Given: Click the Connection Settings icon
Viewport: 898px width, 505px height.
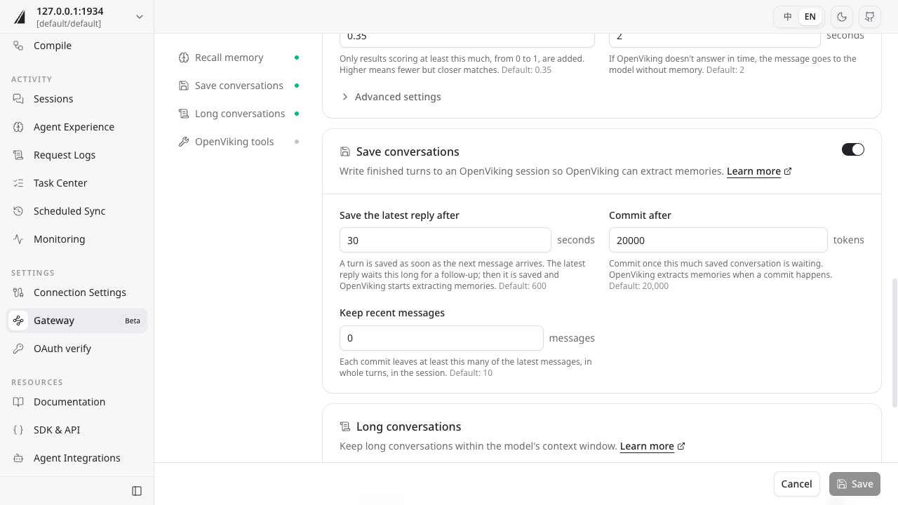Looking at the screenshot, I should click(x=18, y=292).
